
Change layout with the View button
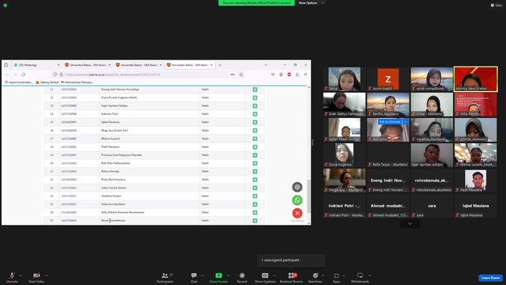[497, 6]
